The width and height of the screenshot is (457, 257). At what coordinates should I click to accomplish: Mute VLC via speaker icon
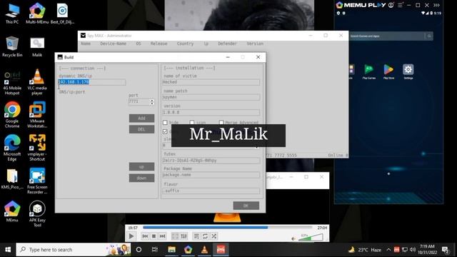pyautogui.click(x=293, y=238)
